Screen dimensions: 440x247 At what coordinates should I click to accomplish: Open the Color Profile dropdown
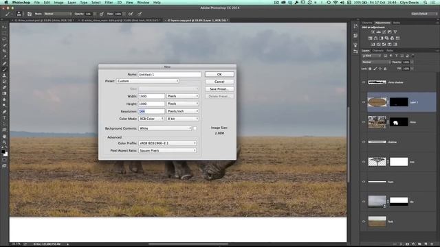(x=168, y=143)
